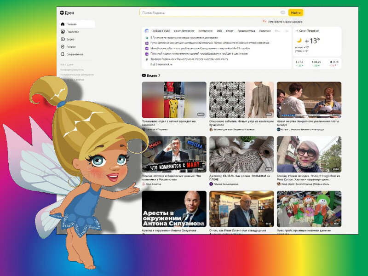Image resolution: width=368 pixels, height=276 pixels.
Task: Open the Всё о Дзене link
Action: point(67,64)
